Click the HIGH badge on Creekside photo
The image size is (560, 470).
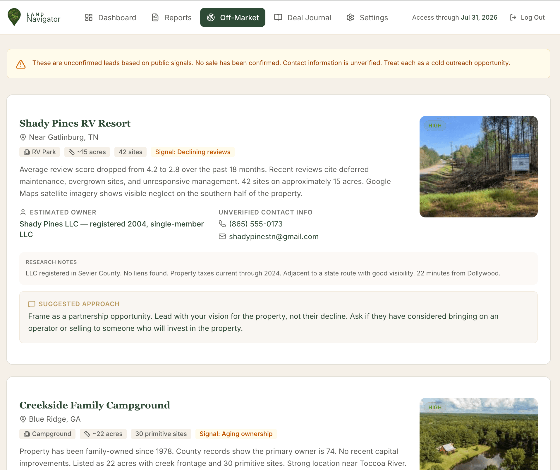(x=435, y=408)
